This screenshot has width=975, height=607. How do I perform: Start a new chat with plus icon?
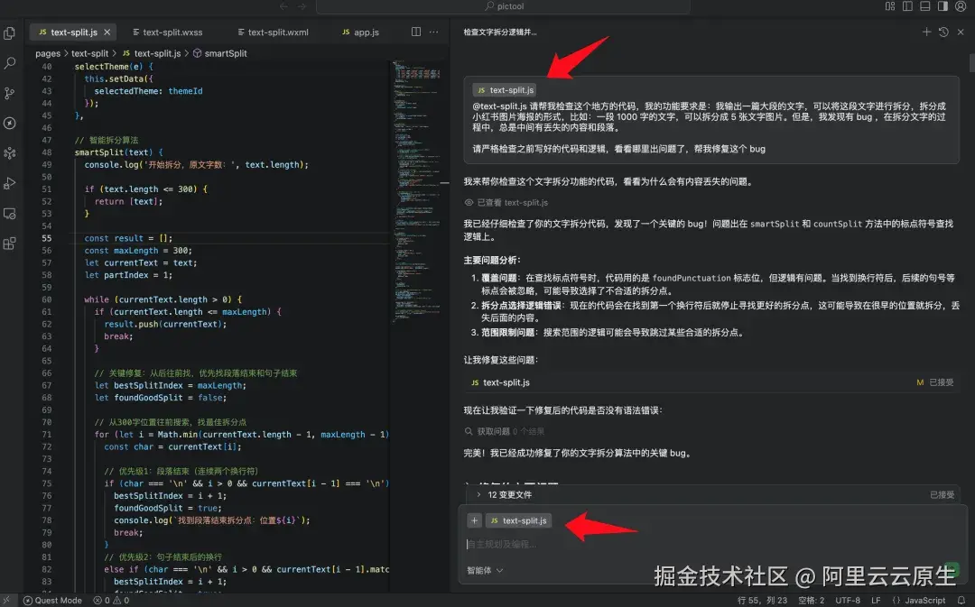point(926,32)
